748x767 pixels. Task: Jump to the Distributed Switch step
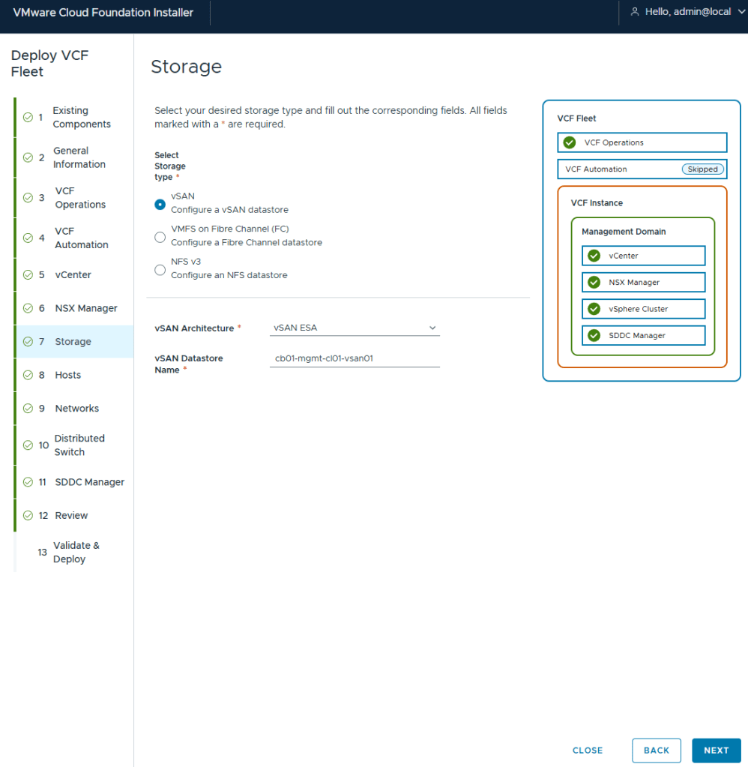point(79,445)
